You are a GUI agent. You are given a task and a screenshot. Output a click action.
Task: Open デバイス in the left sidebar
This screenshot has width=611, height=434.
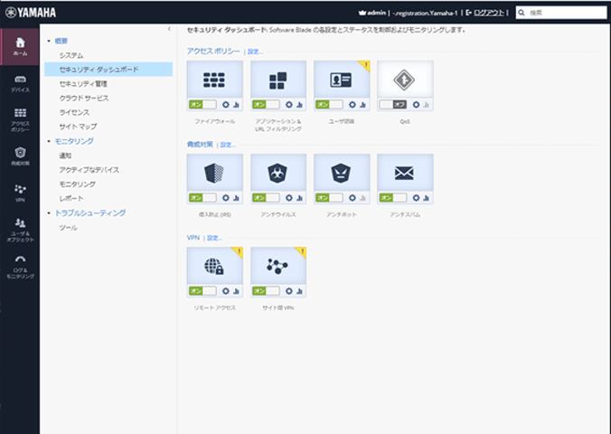[20, 81]
